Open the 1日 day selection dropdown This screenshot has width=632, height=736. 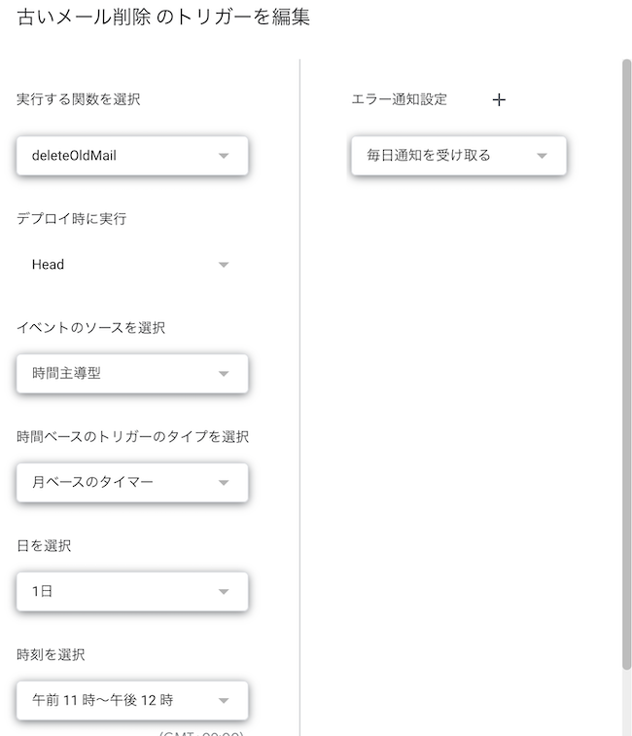pos(117,592)
